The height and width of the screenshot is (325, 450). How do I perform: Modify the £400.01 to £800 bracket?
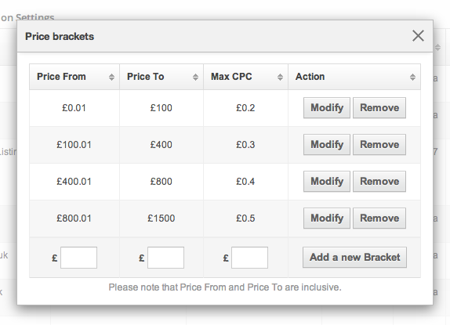pos(327,182)
